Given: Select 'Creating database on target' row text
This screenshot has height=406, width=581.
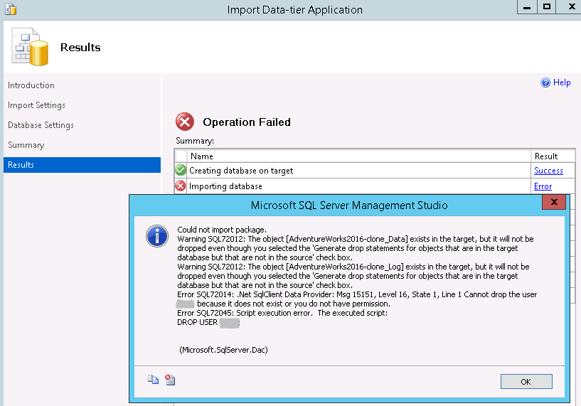Looking at the screenshot, I should (x=241, y=171).
